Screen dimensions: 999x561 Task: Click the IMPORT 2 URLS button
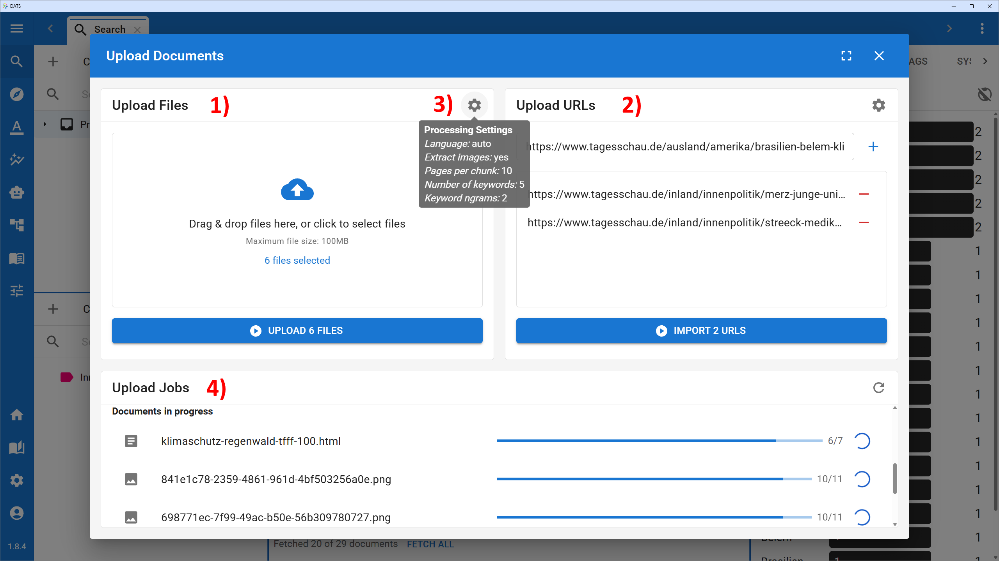[702, 331]
